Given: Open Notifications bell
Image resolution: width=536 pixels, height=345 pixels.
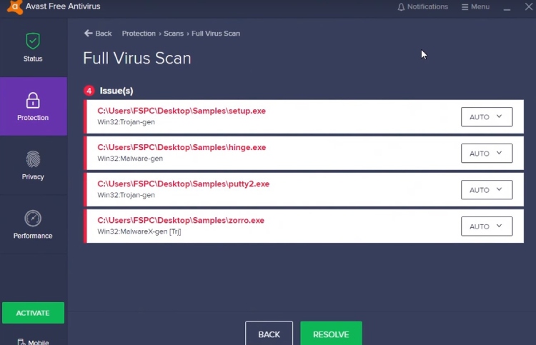Looking at the screenshot, I should click(422, 7).
